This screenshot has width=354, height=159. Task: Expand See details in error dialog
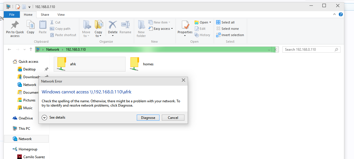point(53,117)
